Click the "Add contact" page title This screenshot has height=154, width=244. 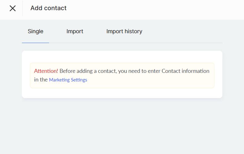tap(48, 8)
